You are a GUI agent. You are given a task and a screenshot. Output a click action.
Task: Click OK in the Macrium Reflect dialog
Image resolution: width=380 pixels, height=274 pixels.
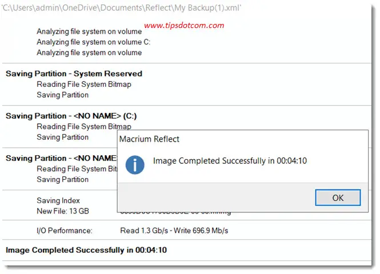pyautogui.click(x=338, y=198)
